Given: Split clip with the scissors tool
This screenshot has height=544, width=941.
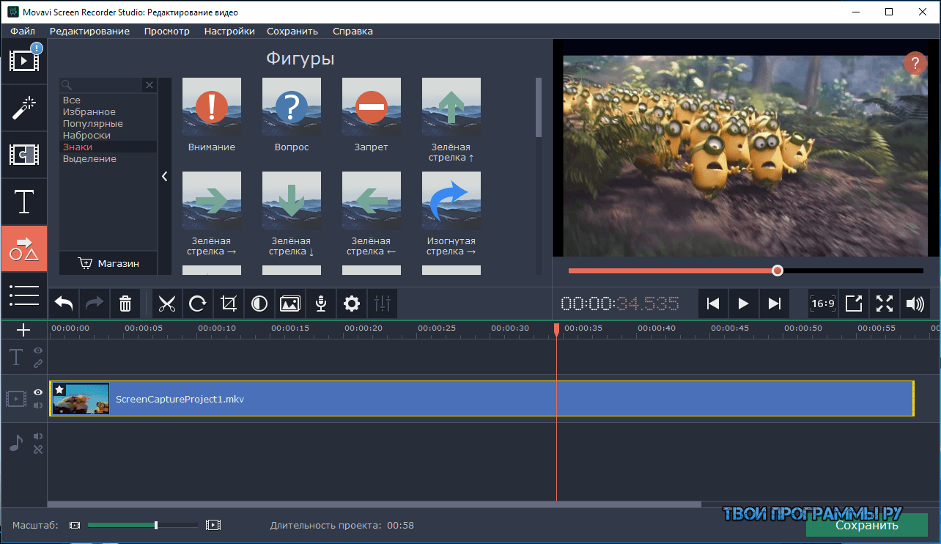Looking at the screenshot, I should [x=167, y=304].
